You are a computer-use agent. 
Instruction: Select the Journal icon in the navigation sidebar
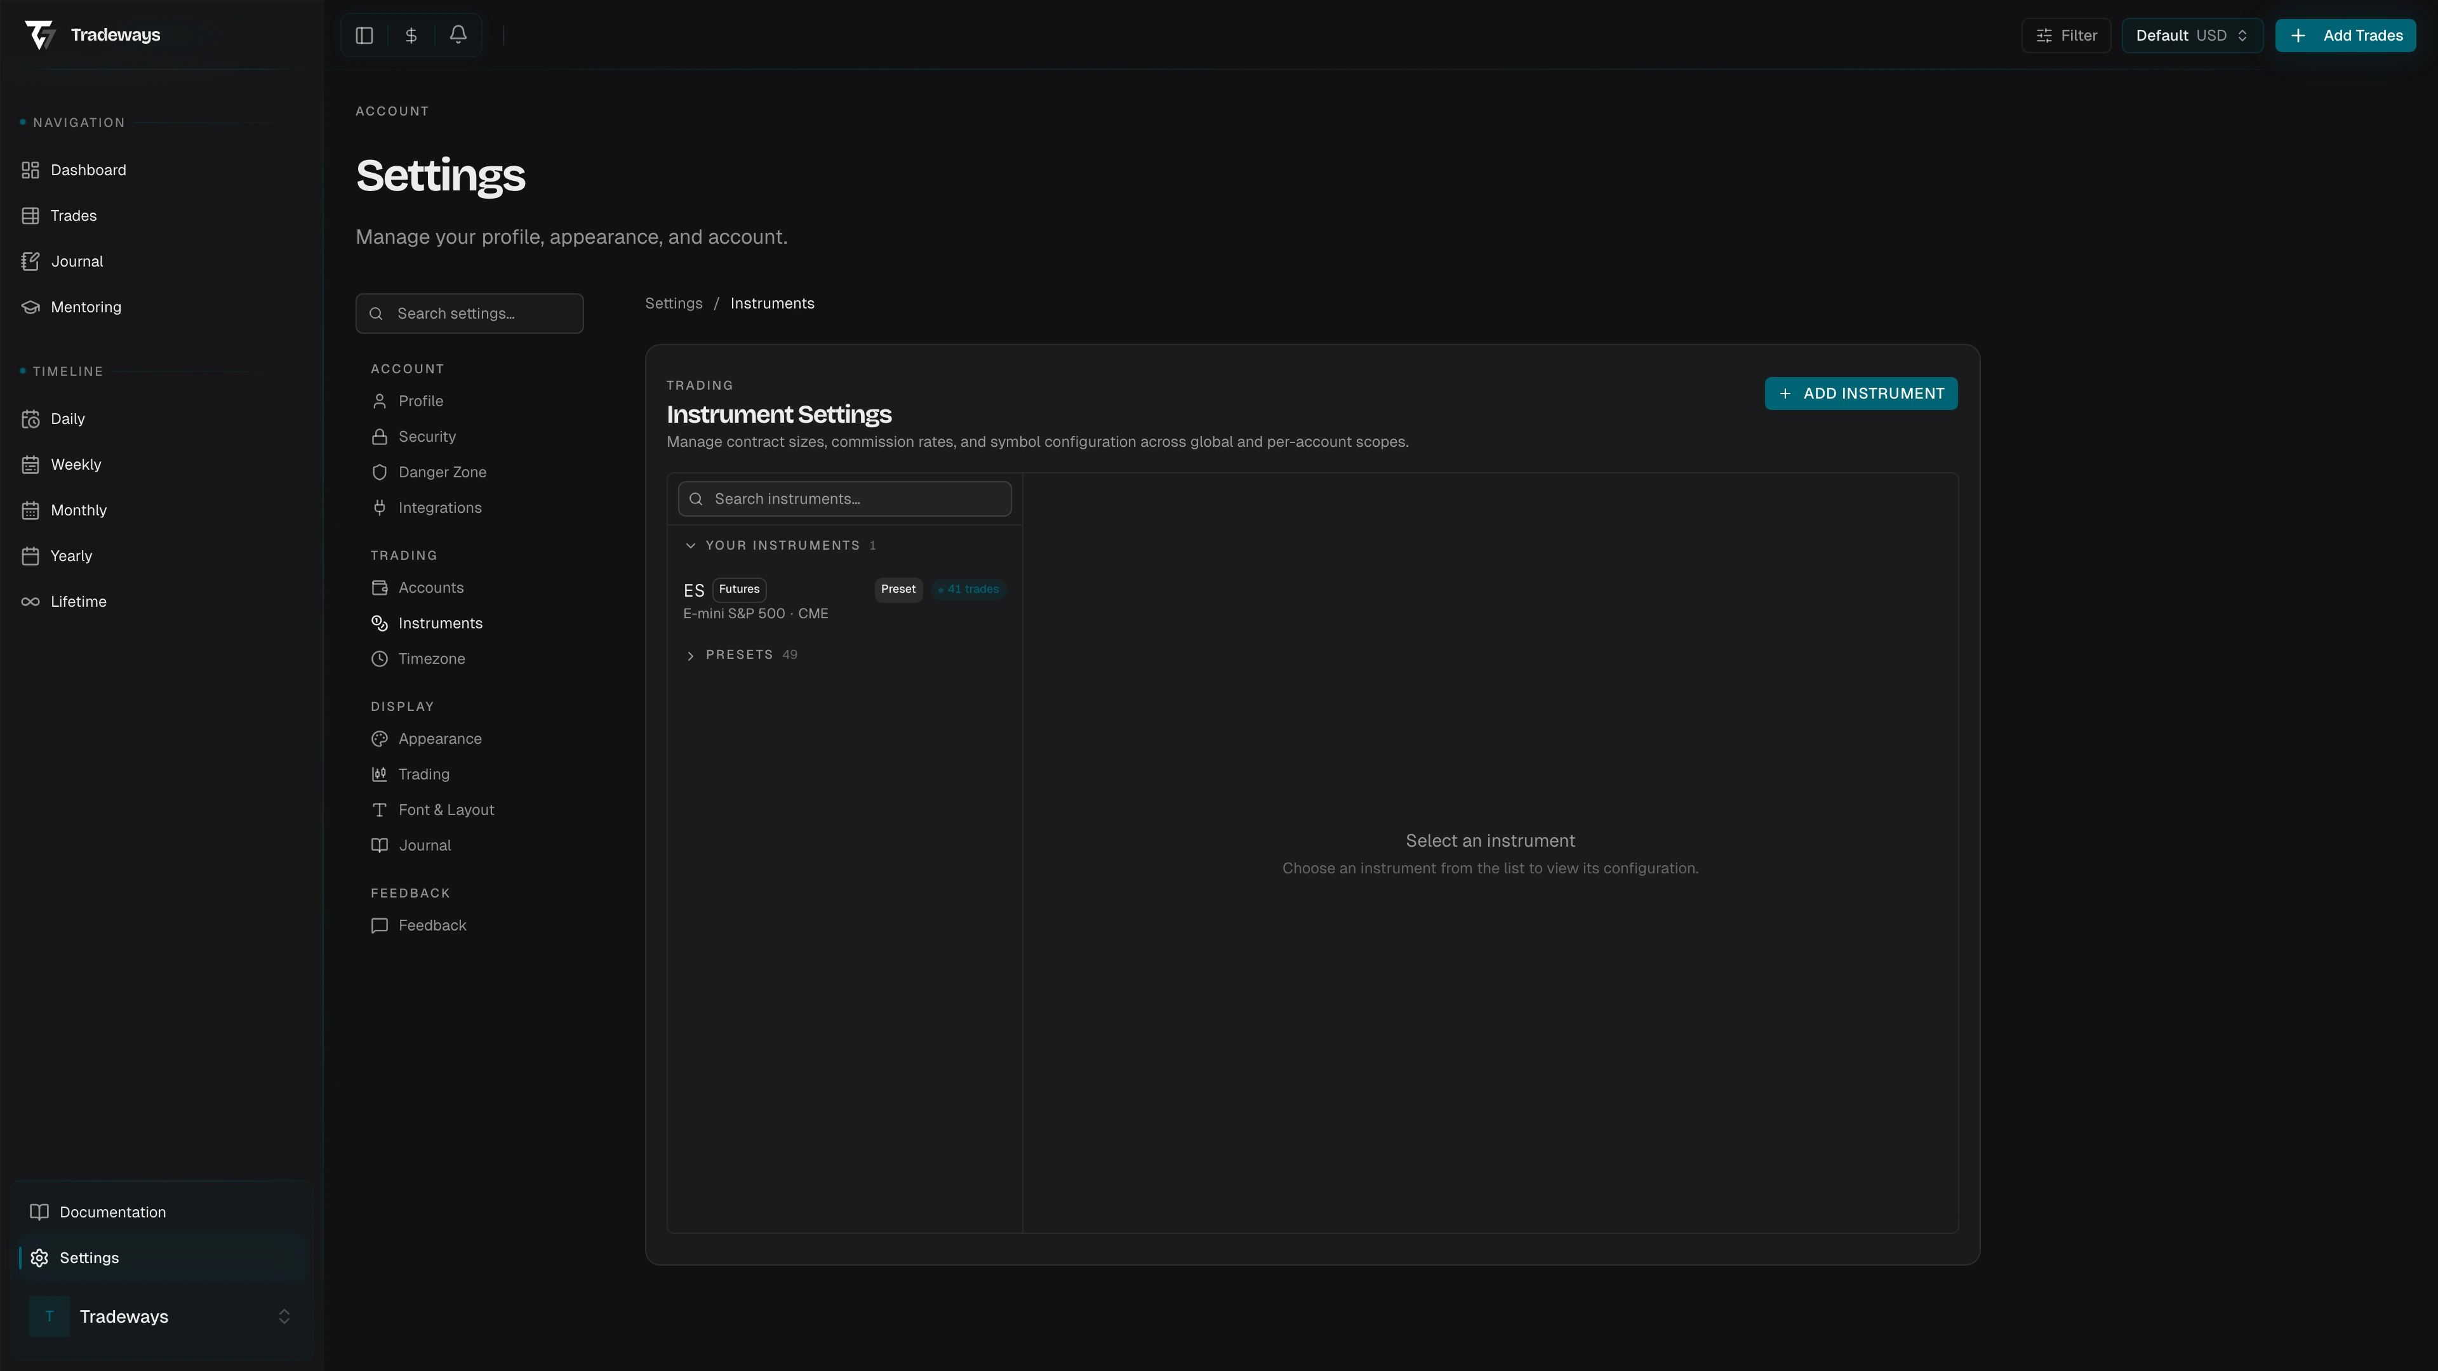tap(30, 261)
